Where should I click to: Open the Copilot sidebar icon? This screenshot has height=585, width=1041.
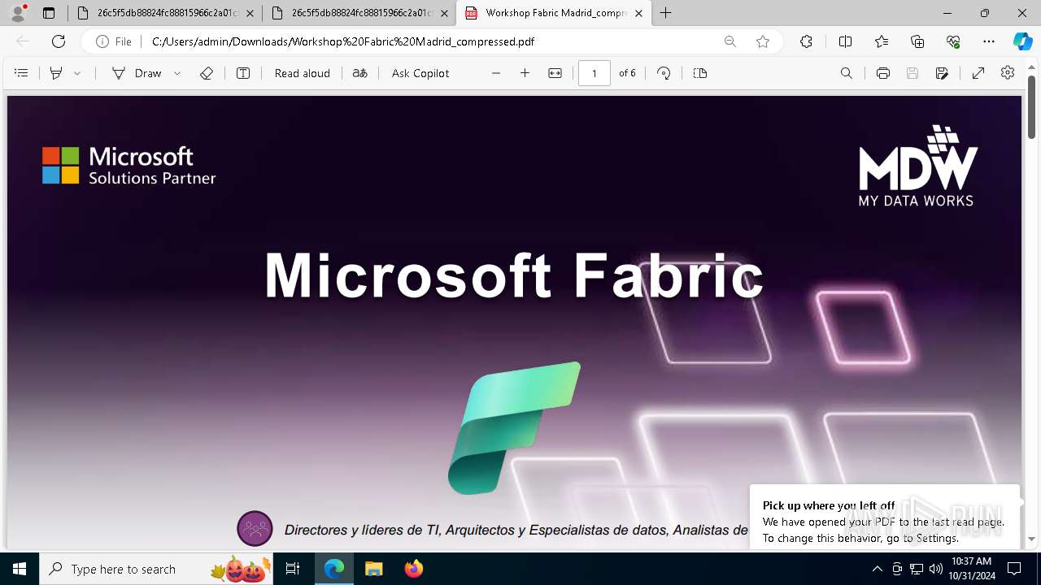1022,41
